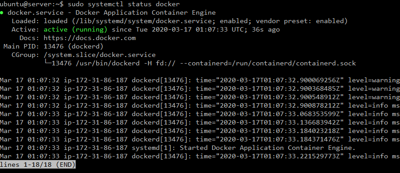400x173 pixels.
Task: Click the 'sudo systemctl status docker' command text
Action: pos(124,4)
